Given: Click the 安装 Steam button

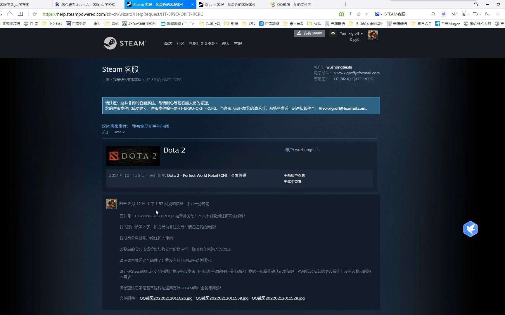Looking at the screenshot, I should [x=309, y=33].
